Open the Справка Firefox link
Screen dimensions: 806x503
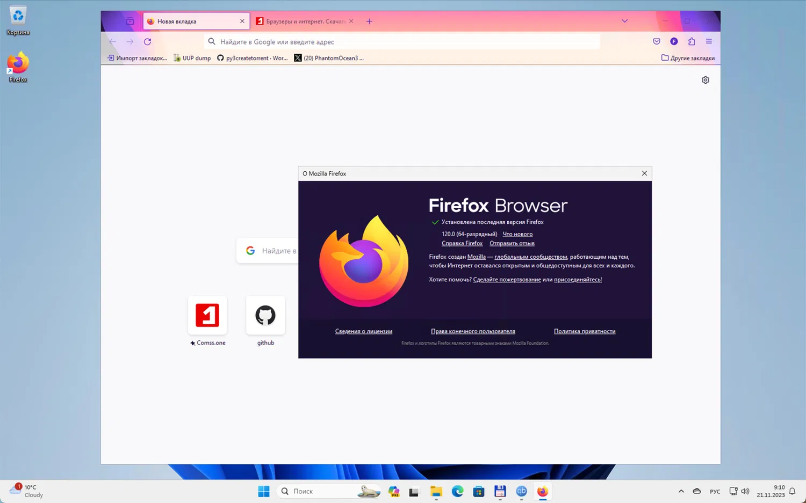pos(462,243)
